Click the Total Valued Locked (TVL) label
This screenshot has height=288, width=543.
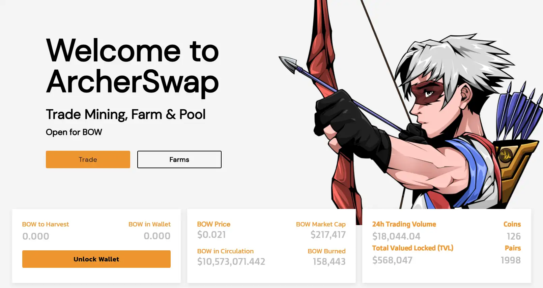[x=413, y=248]
